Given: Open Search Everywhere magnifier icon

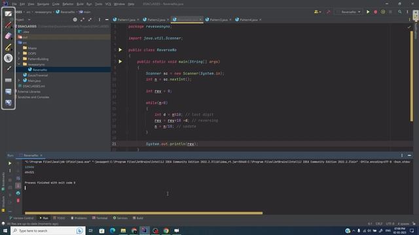Looking at the screenshot, I should pos(400,12).
